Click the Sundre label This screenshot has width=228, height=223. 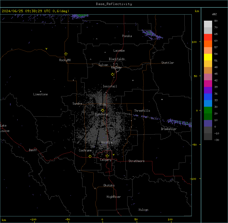point(77,104)
